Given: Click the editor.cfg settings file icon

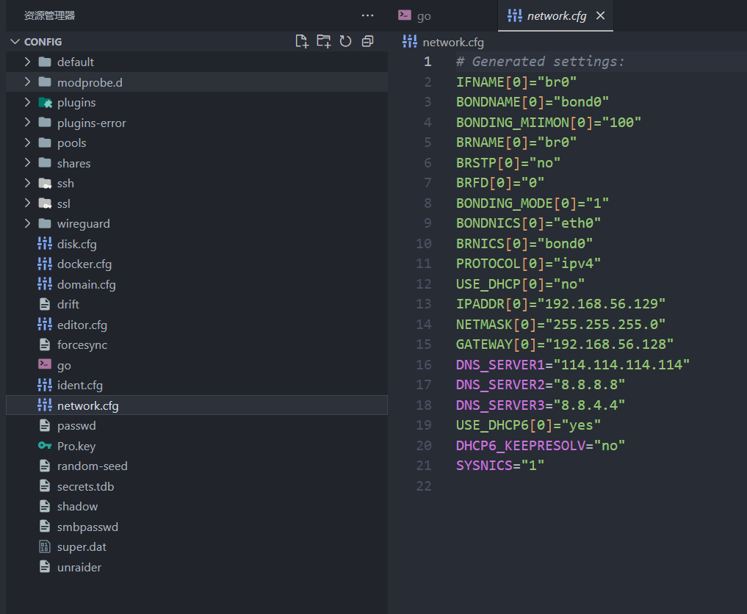Looking at the screenshot, I should click(45, 325).
